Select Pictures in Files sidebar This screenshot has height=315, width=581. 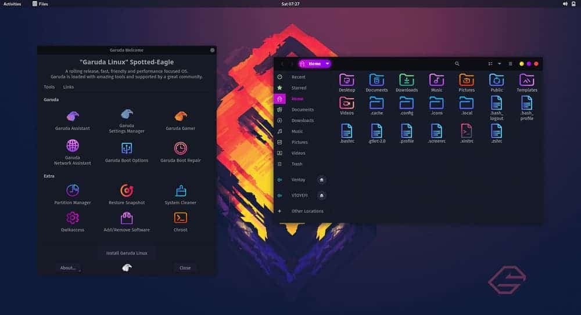tap(302, 142)
